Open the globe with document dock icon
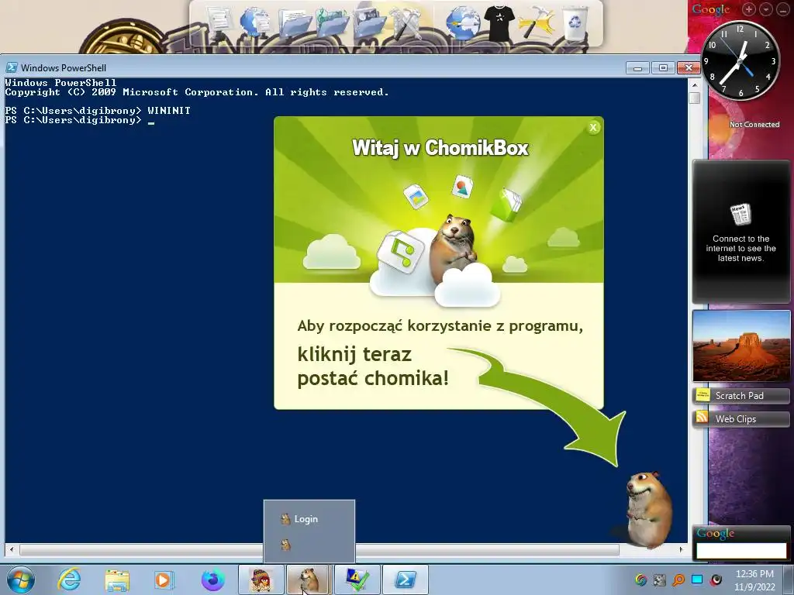The height and width of the screenshot is (595, 794). point(256,22)
